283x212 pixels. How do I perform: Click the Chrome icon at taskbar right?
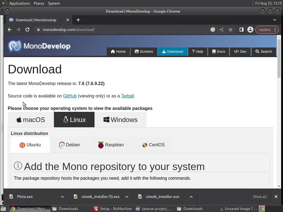262,209
